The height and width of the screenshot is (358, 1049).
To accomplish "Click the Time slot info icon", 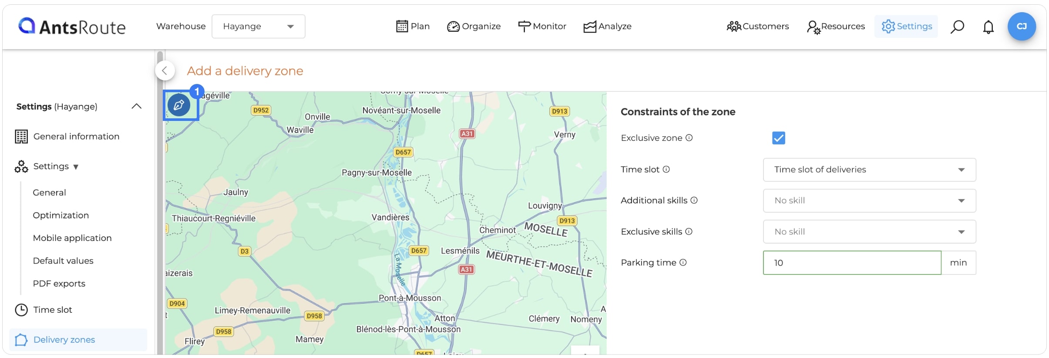I will pos(666,169).
